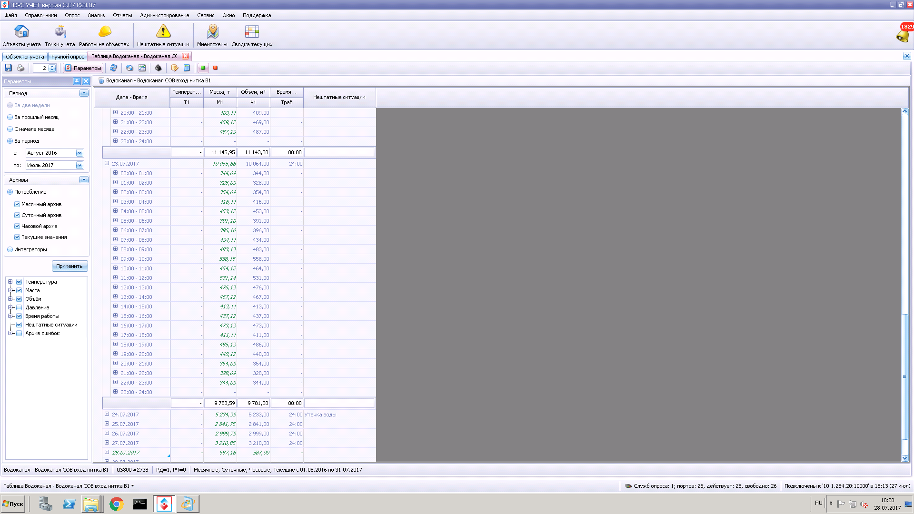914x514 pixels.
Task: Open PowerShell from the taskbar
Action: pos(69,504)
